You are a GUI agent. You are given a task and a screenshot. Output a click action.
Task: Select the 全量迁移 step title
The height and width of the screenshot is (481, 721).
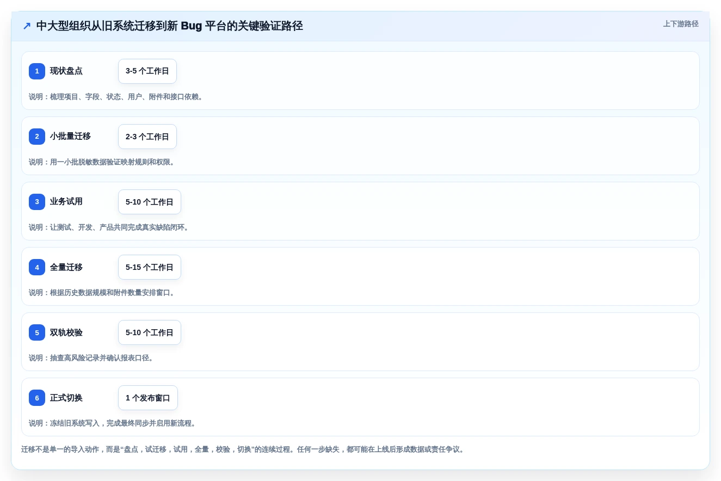[66, 267]
